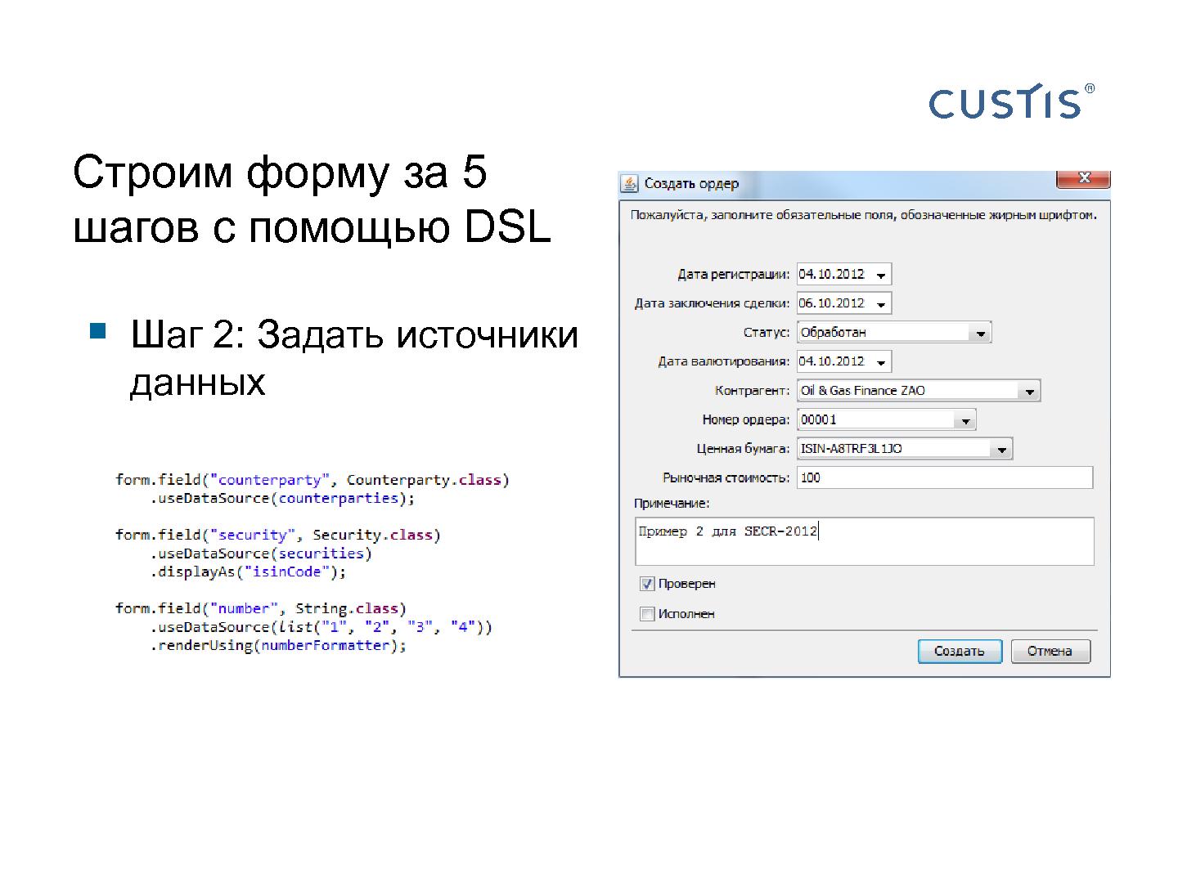Click the CUSTIS logo
This screenshot has height=883, width=1178.
pos(1011,101)
